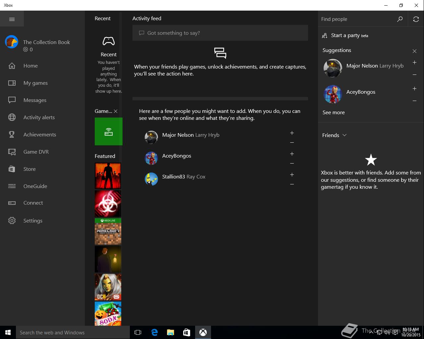Open the green game streaming tile
The height and width of the screenshot is (339, 424).
(109, 131)
